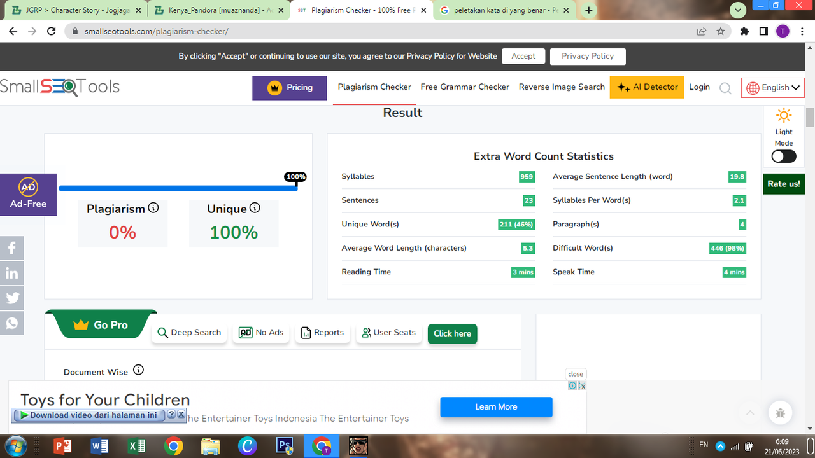
Task: Open the Chrome tab search dropdown
Action: point(738,10)
